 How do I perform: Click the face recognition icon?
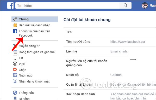coord(15,81)
